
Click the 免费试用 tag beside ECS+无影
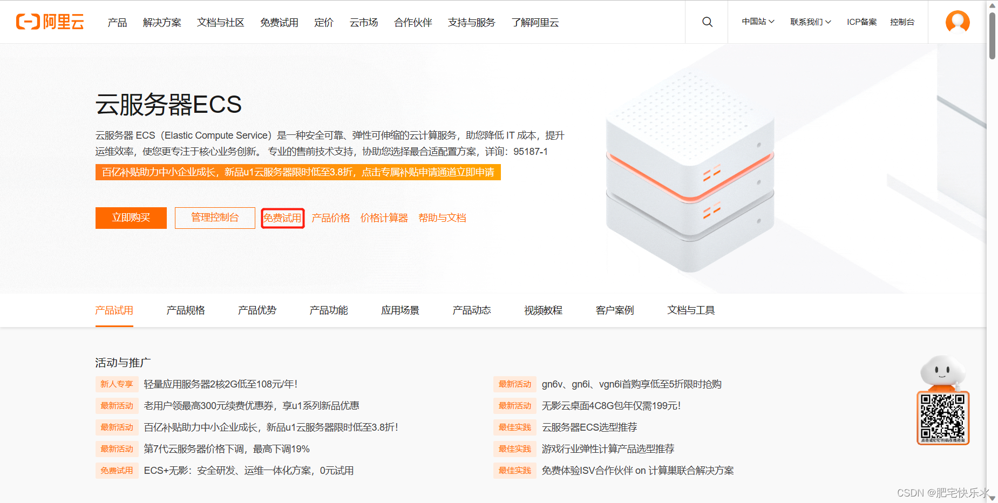tap(117, 471)
